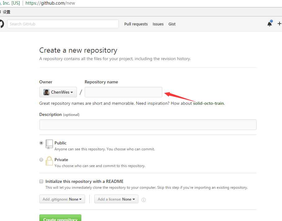
Task: Click the Repository name input field
Action: 123,92
